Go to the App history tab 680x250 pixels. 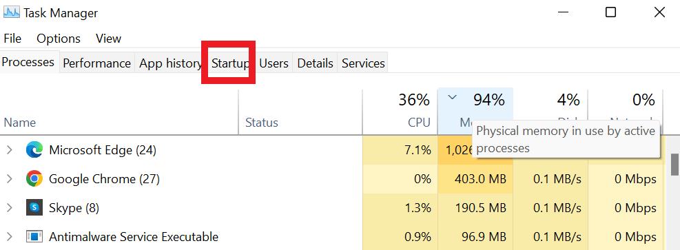tap(170, 63)
